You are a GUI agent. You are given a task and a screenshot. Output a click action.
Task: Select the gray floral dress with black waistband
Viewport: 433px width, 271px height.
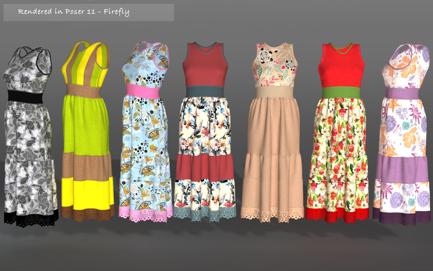30,137
